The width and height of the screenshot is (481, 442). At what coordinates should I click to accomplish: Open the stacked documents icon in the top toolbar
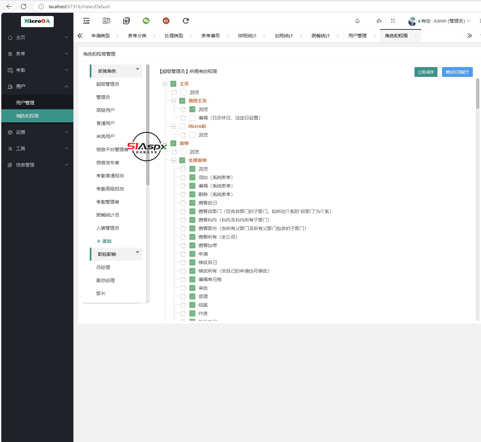(126, 21)
